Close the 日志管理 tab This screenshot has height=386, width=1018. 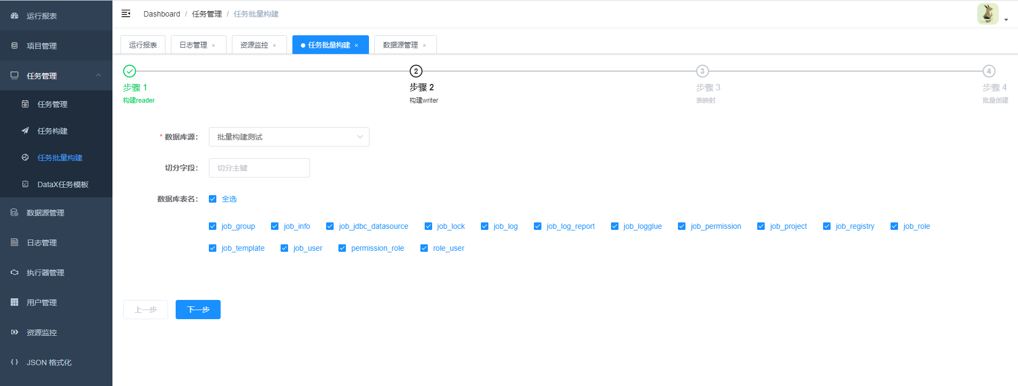[x=214, y=45]
